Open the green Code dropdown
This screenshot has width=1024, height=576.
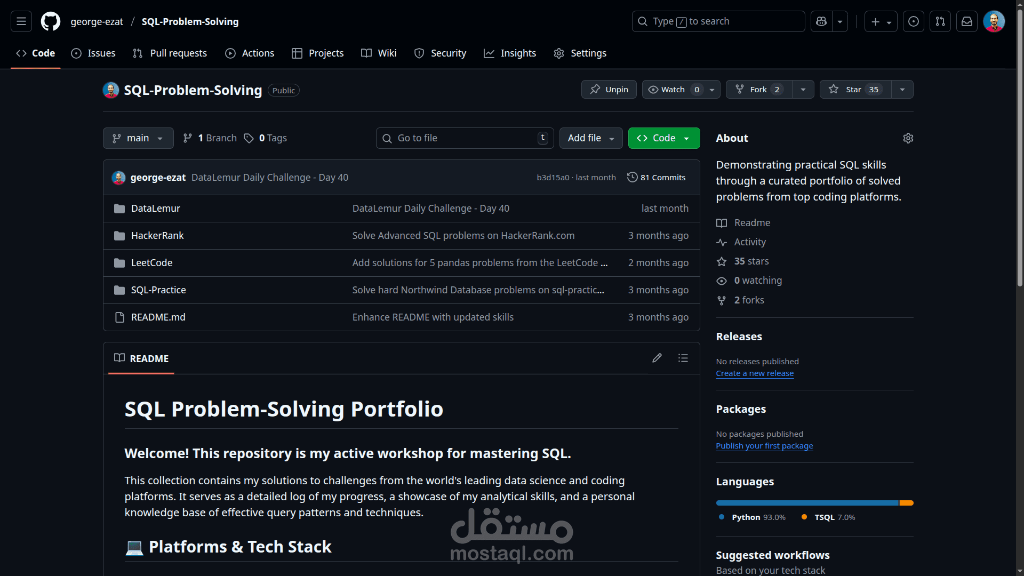[x=664, y=138]
